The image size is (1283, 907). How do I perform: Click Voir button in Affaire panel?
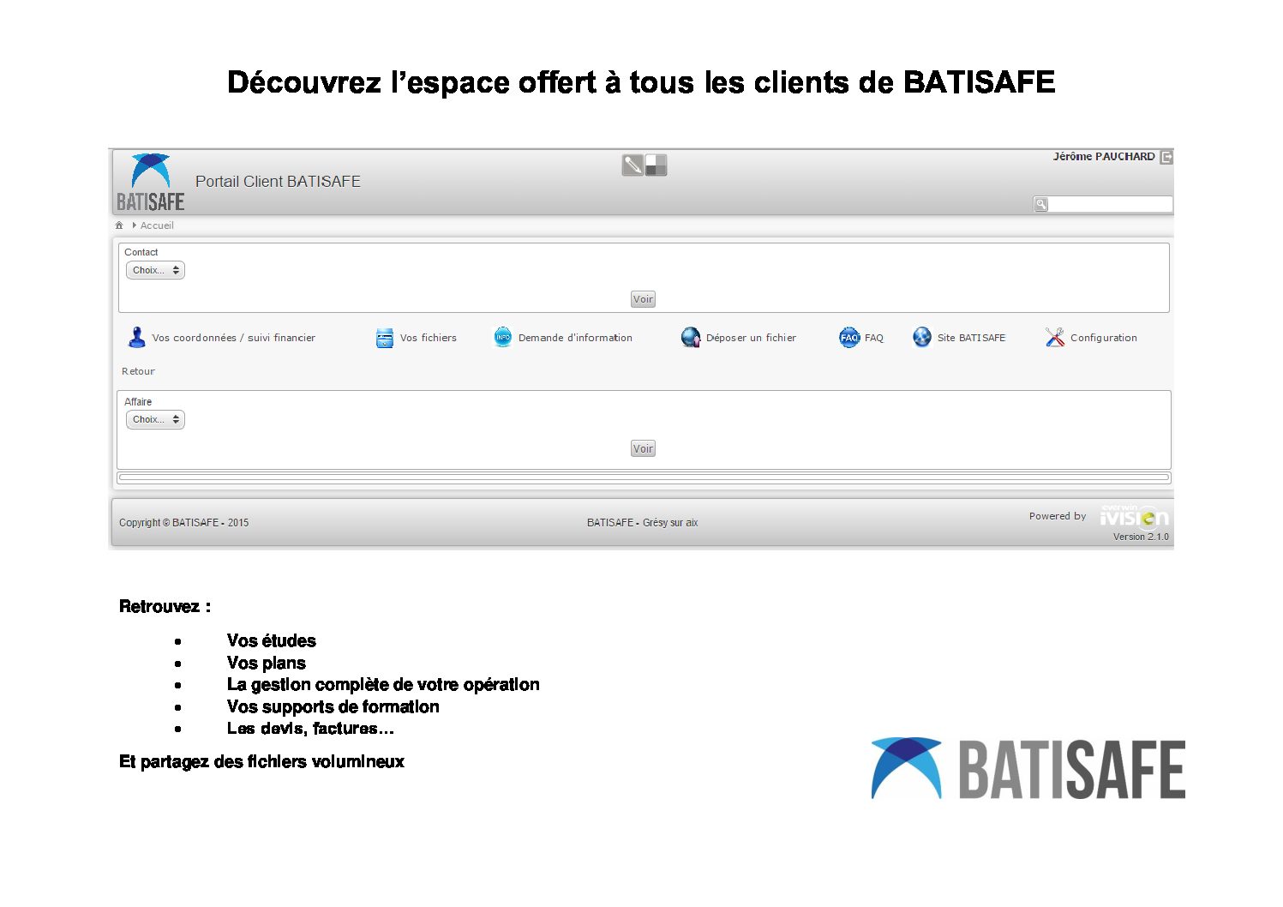coord(643,448)
